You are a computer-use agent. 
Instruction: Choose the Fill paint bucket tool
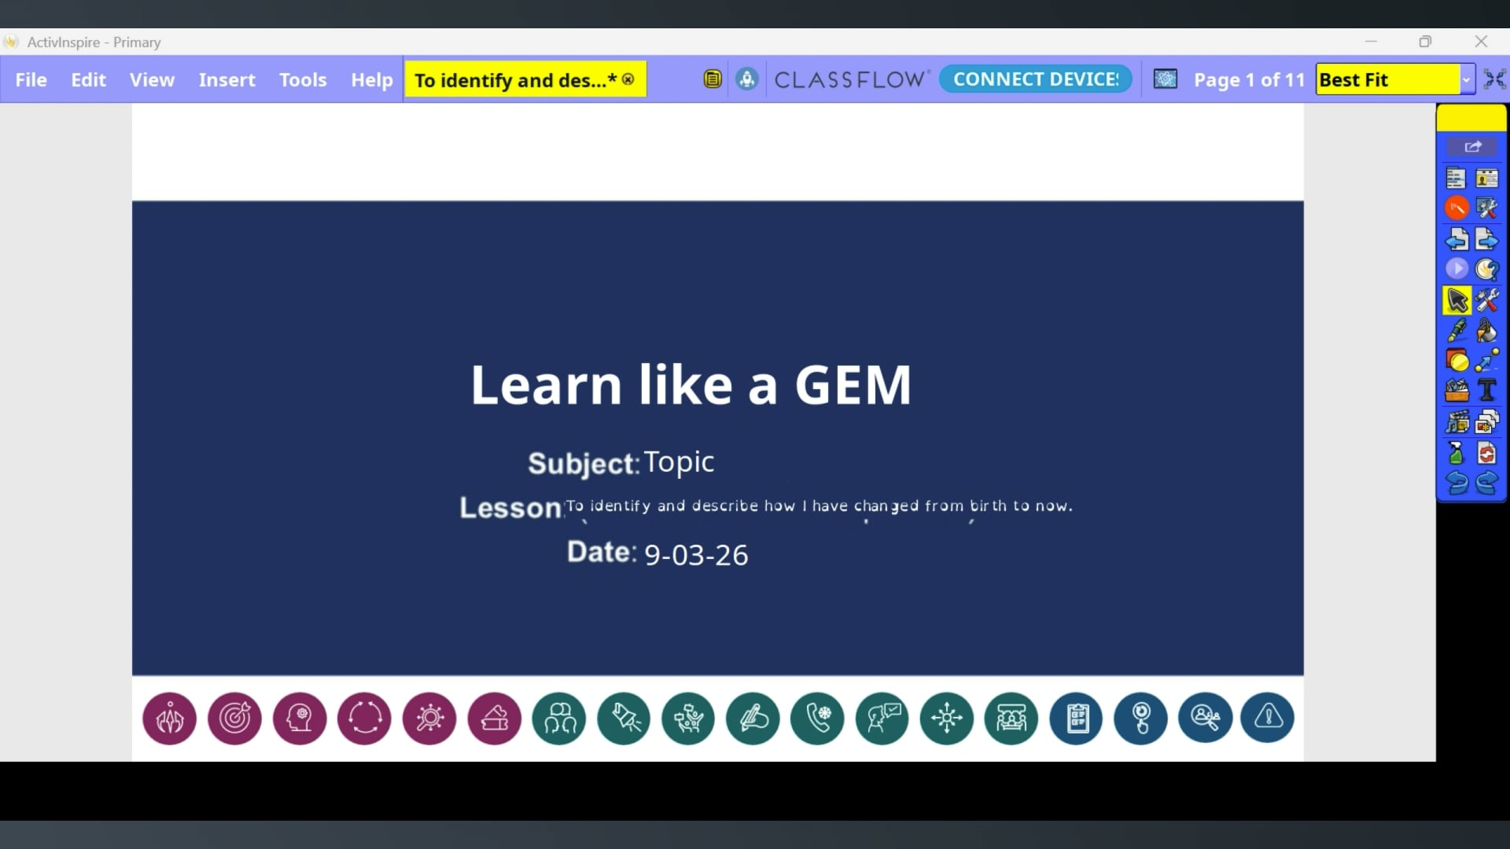[x=1486, y=331]
